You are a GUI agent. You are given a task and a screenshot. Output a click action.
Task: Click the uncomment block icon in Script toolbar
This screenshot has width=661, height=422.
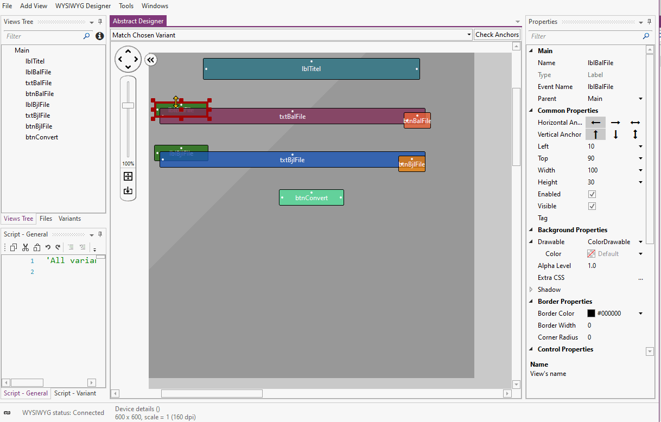tap(82, 247)
